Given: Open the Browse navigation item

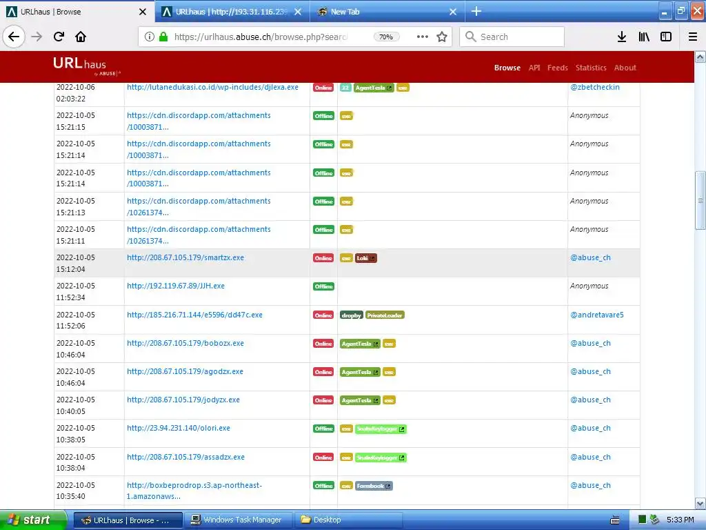Looking at the screenshot, I should click(x=507, y=68).
